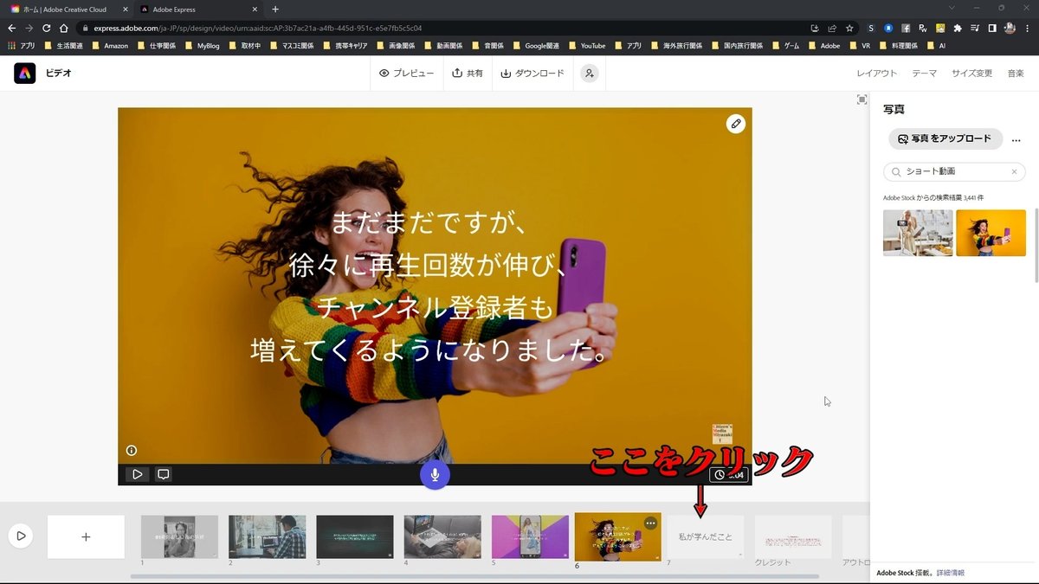This screenshot has height=584, width=1039.
Task: Open the slide duration clock control
Action: pos(728,474)
